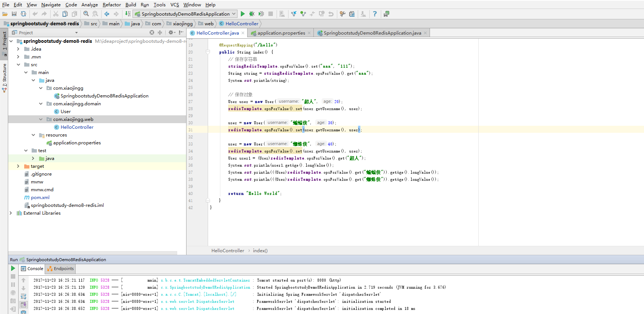Image resolution: width=644 pixels, height=314 pixels.
Task: Open the Navigate menu
Action: pos(51,4)
